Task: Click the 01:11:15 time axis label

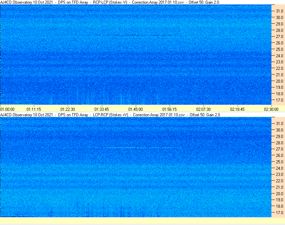Action: (34, 109)
